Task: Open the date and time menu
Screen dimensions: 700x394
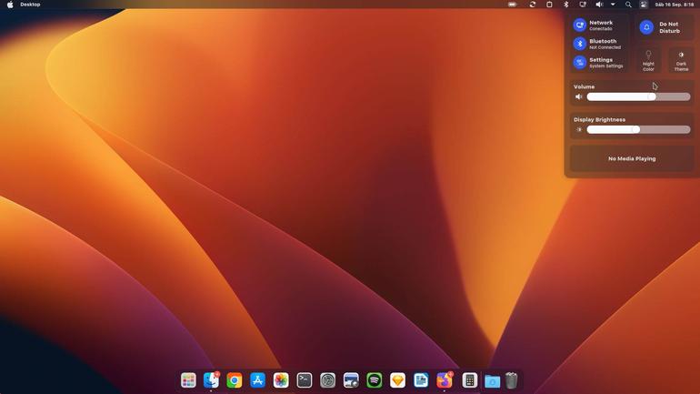Action: (x=675, y=5)
